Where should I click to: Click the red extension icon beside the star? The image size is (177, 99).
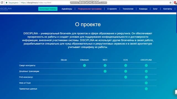coord(175,3)
